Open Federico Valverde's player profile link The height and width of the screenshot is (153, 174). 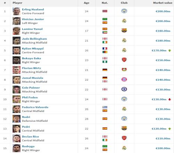[35, 107]
